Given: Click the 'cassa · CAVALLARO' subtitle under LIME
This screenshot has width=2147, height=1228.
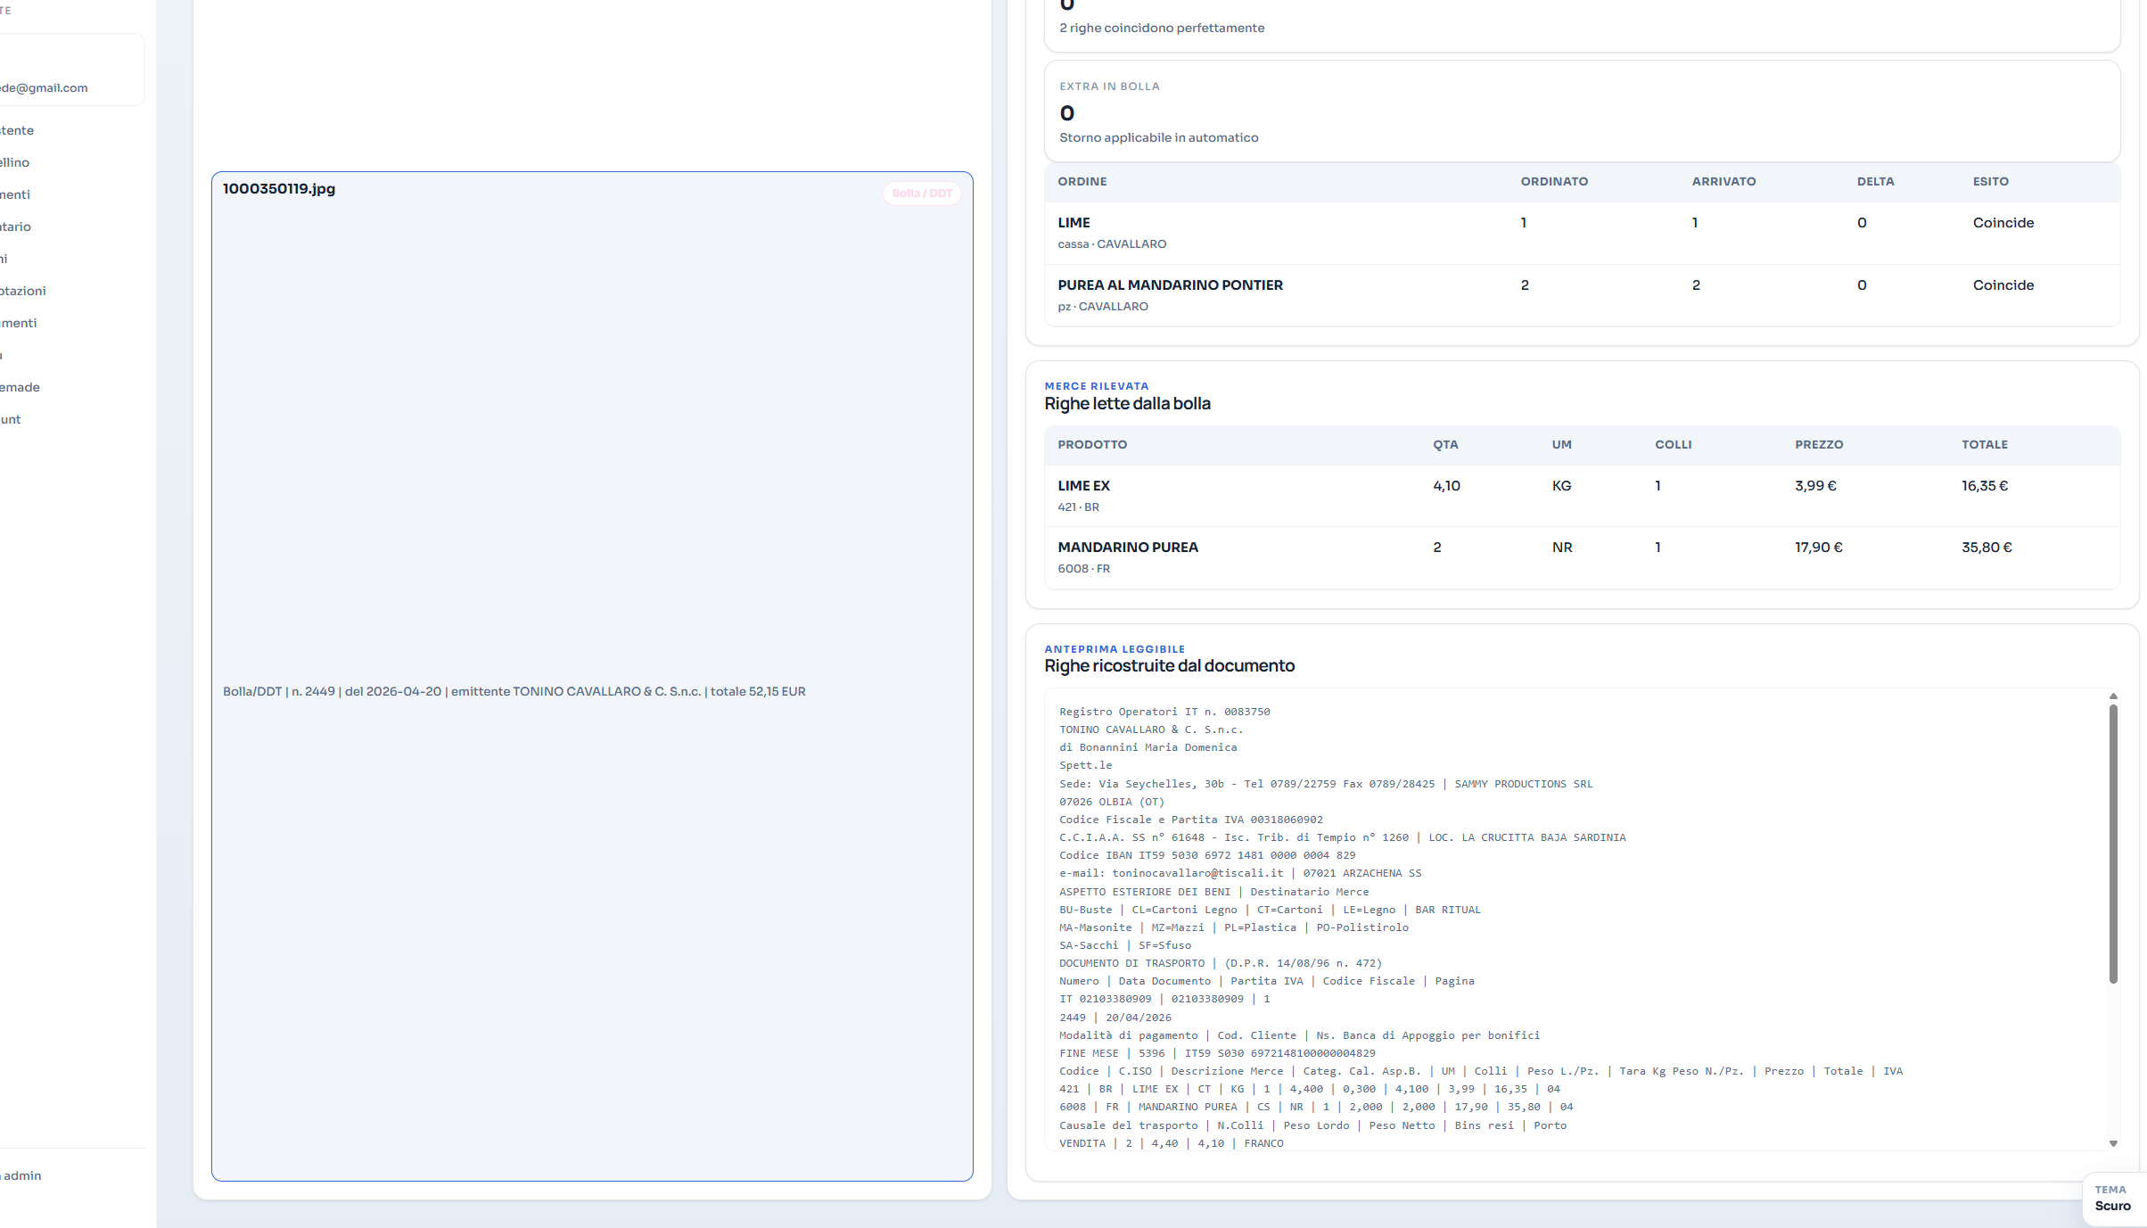Looking at the screenshot, I should tap(1112, 243).
